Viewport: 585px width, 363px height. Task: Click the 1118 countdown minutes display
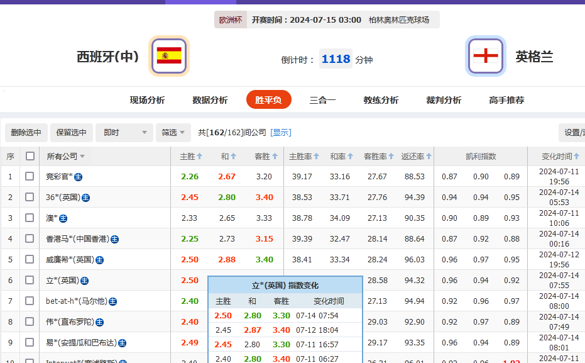click(x=336, y=58)
